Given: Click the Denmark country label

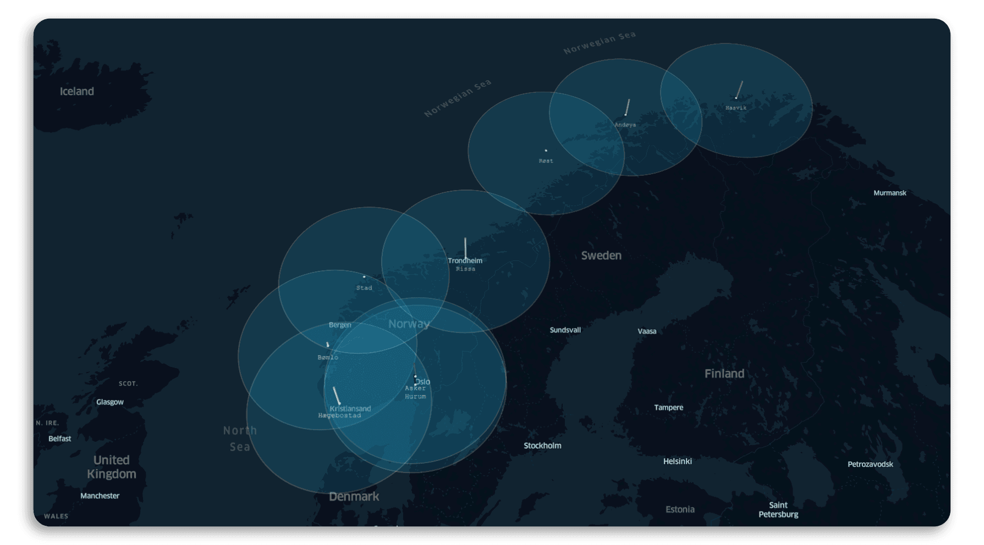Looking at the screenshot, I should pos(354,497).
